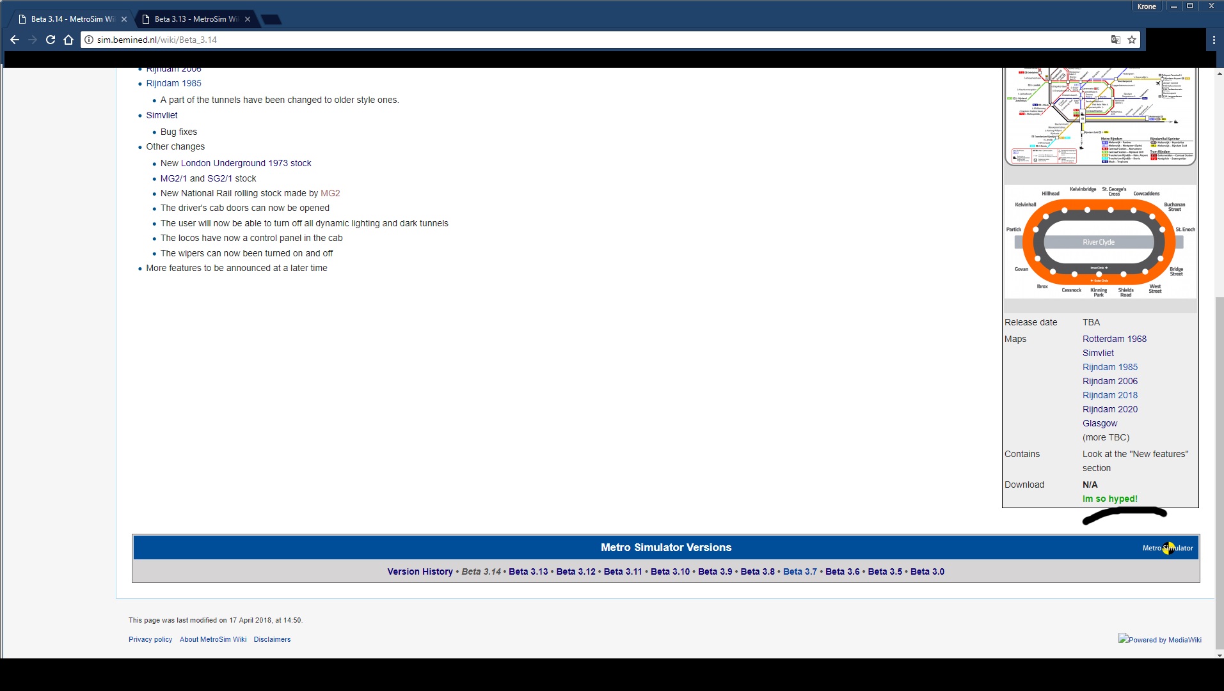Click the Powered by MediaWiki badge
The height and width of the screenshot is (691, 1224).
point(1160,639)
